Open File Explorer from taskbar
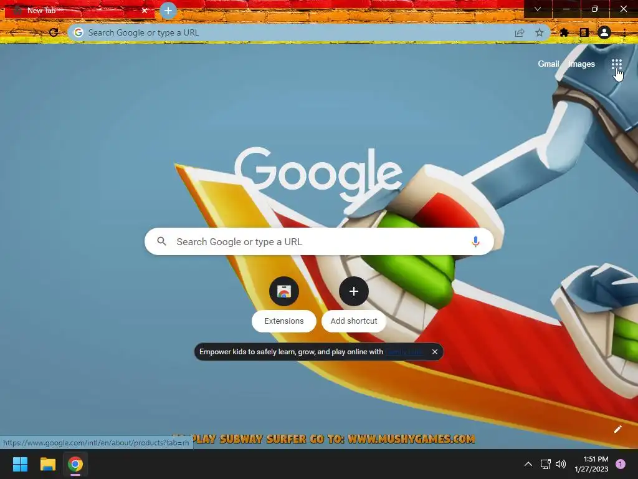 47,464
